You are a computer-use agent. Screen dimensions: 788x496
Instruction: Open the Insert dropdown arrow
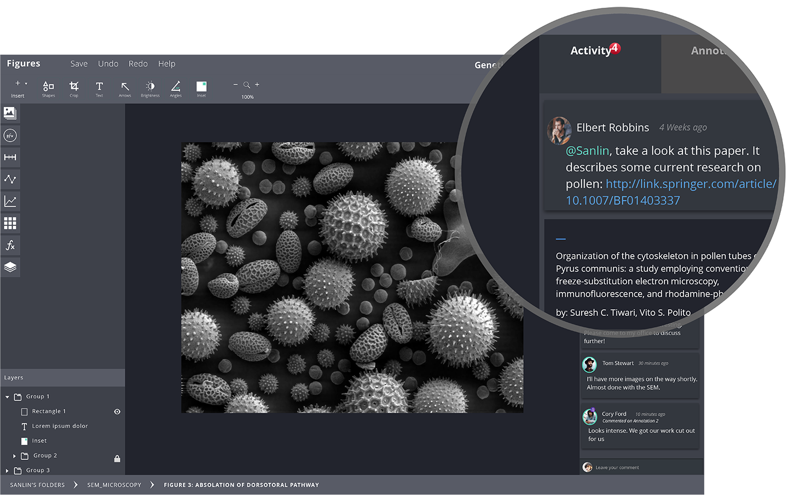[x=26, y=84]
